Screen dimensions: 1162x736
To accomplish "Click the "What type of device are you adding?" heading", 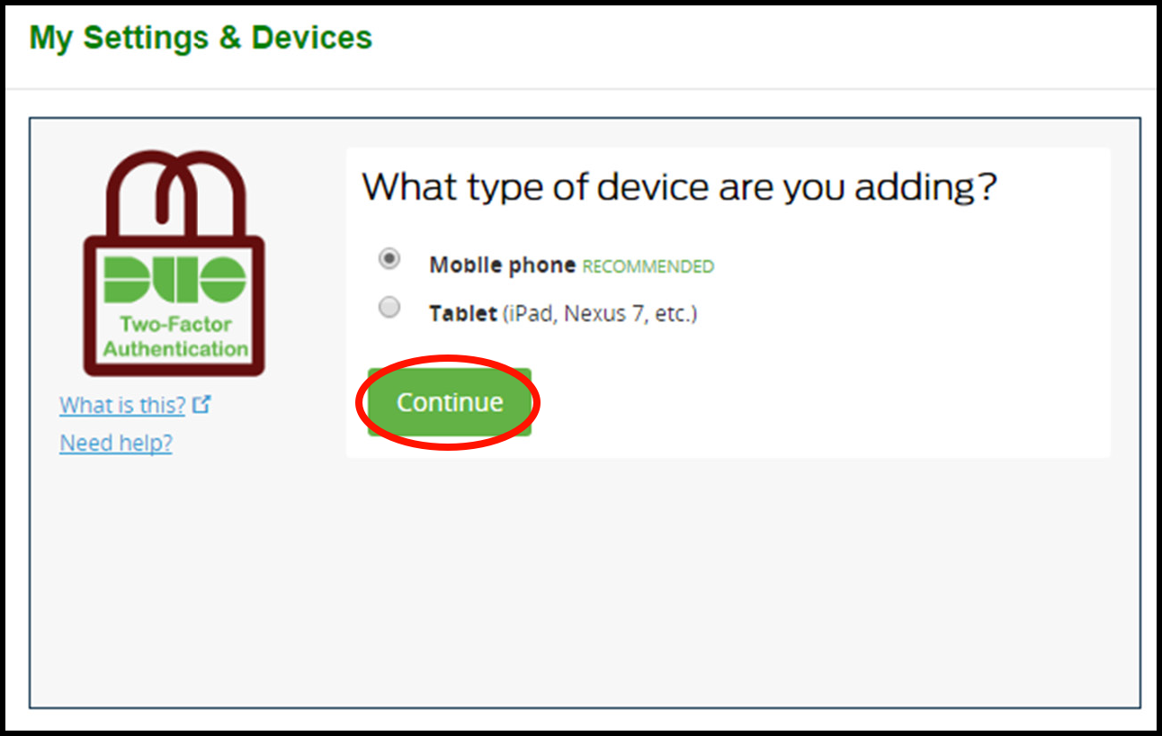I will 680,187.
